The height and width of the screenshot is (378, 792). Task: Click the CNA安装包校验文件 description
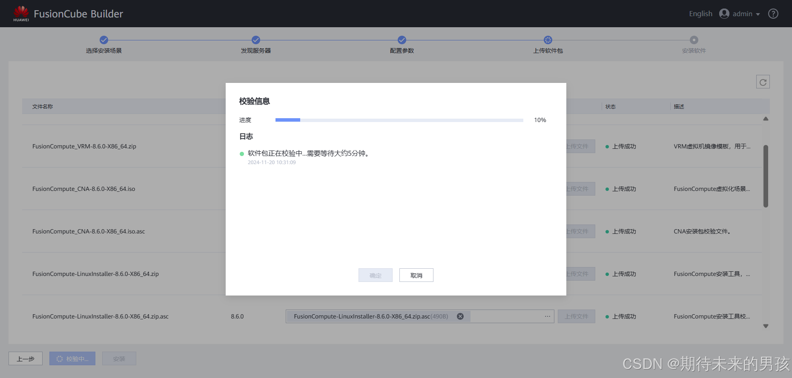(702, 231)
